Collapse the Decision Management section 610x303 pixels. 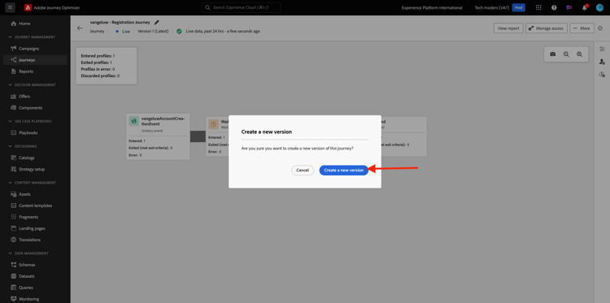pos(10,84)
